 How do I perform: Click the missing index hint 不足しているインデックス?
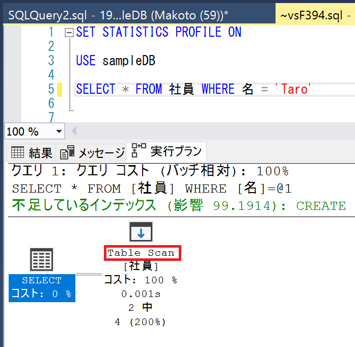click(x=179, y=205)
